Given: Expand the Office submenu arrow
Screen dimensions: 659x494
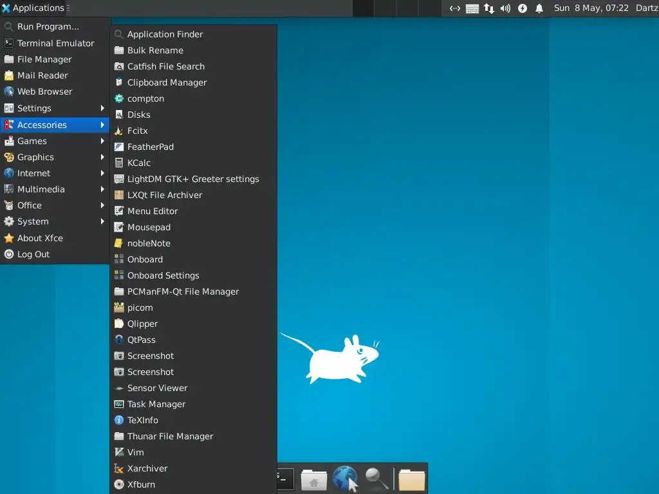Looking at the screenshot, I should 102,205.
